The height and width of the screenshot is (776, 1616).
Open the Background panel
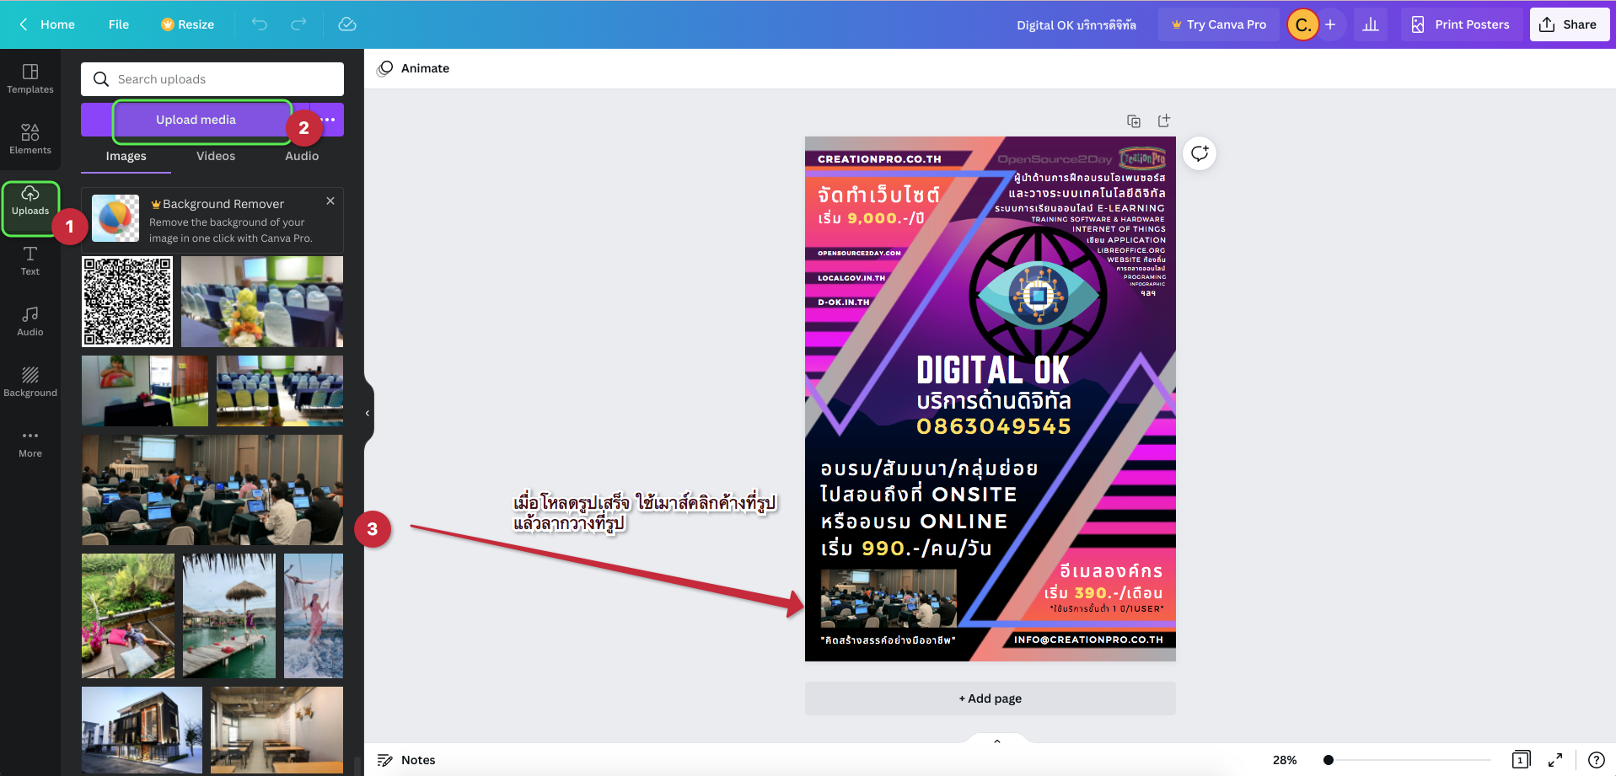(30, 382)
